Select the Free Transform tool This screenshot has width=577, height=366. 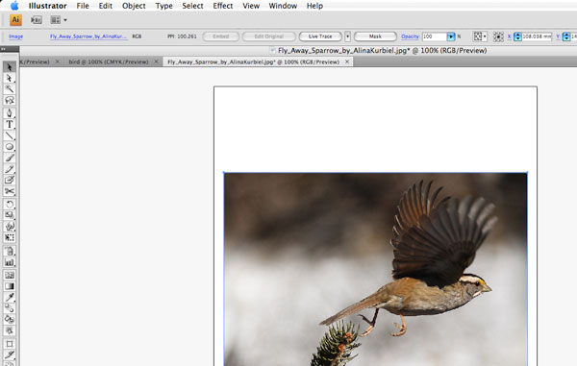(10, 237)
